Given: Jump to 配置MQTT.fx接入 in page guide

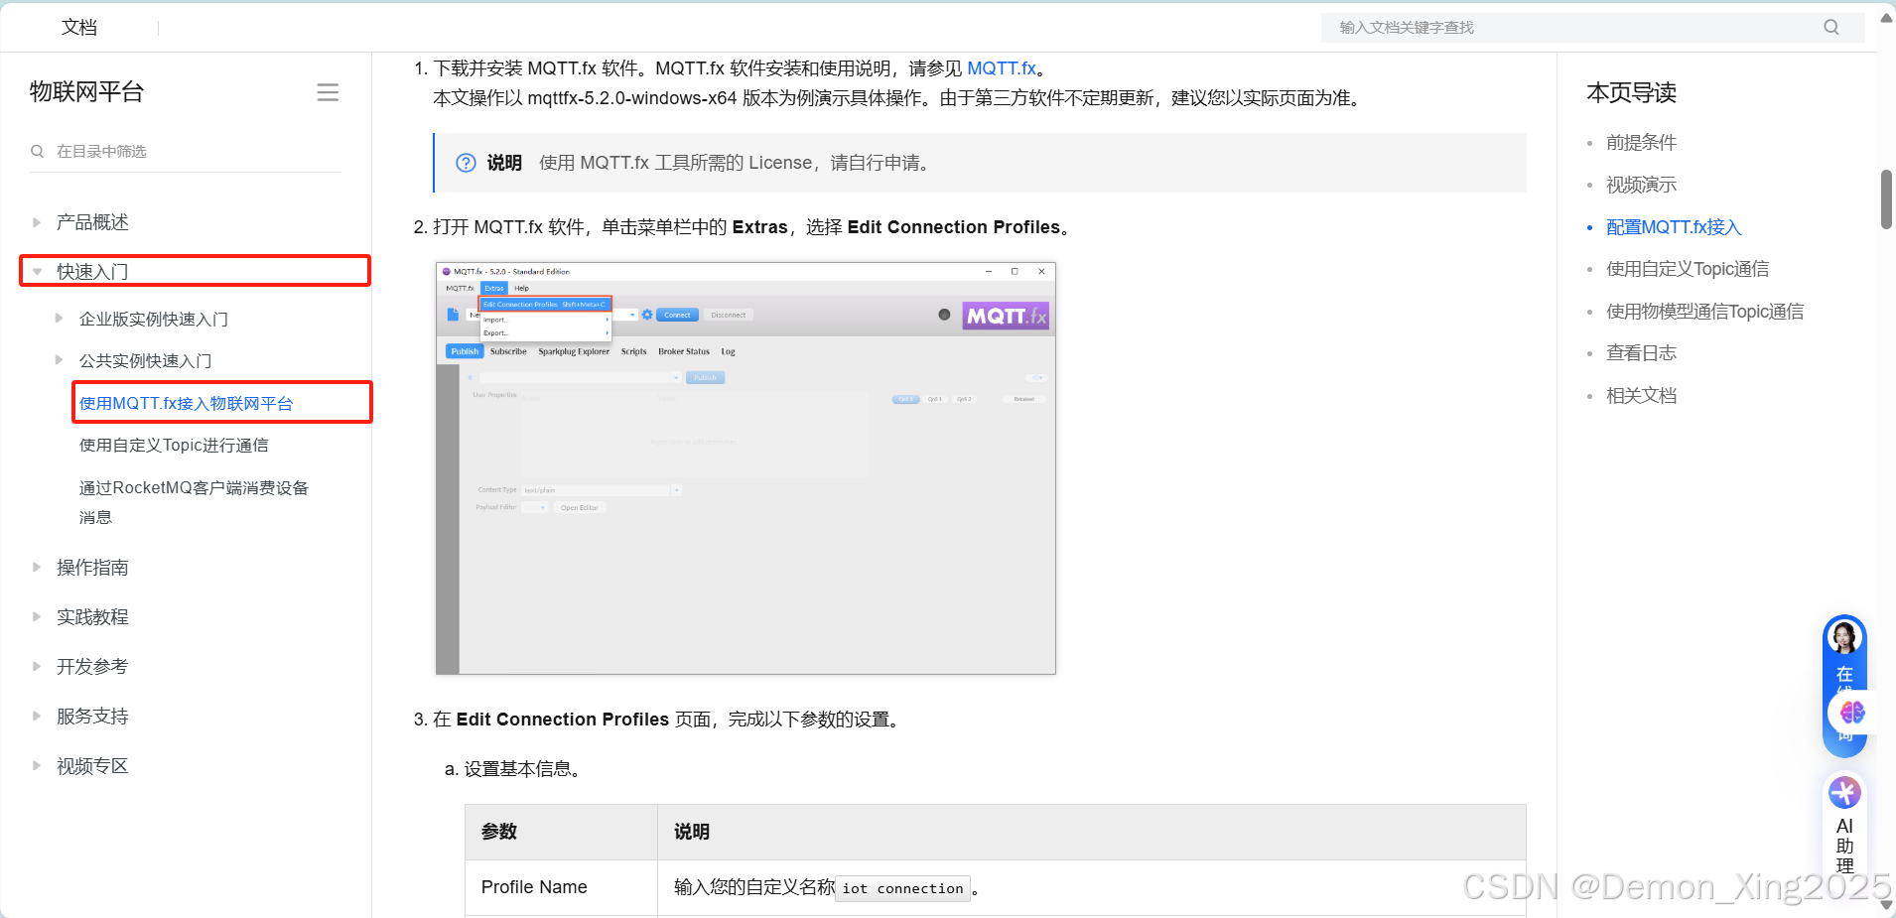Looking at the screenshot, I should pos(1674,227).
